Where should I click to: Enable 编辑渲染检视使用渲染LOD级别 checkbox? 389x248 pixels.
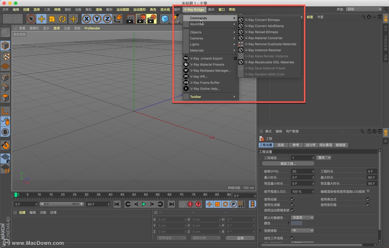pyautogui.click(x=368, y=191)
